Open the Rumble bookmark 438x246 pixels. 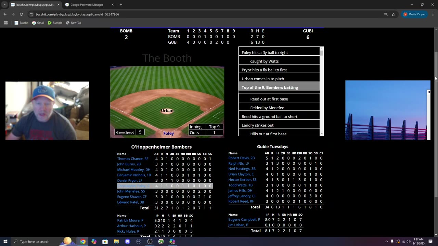click(55, 23)
